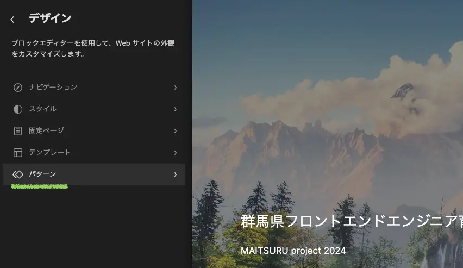Expand the 固定ページ row chevron

[x=175, y=131]
